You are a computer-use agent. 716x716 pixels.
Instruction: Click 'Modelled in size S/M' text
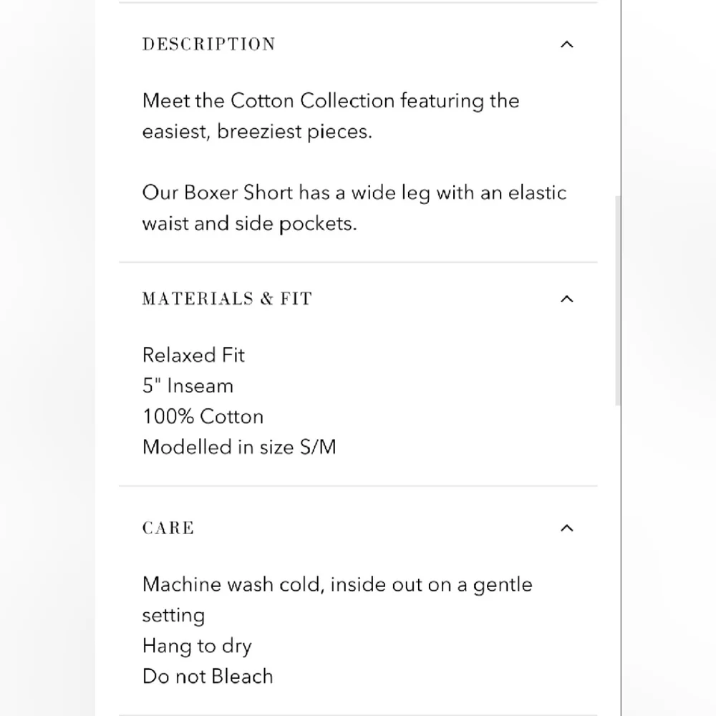(239, 447)
